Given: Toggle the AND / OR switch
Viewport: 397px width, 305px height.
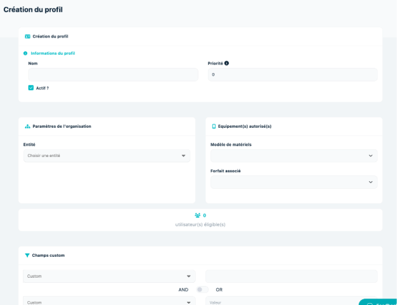Looking at the screenshot, I should [202, 290].
